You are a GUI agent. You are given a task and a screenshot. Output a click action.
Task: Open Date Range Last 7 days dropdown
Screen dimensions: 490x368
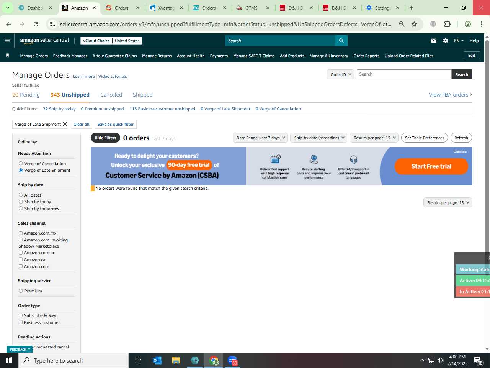pos(260,138)
